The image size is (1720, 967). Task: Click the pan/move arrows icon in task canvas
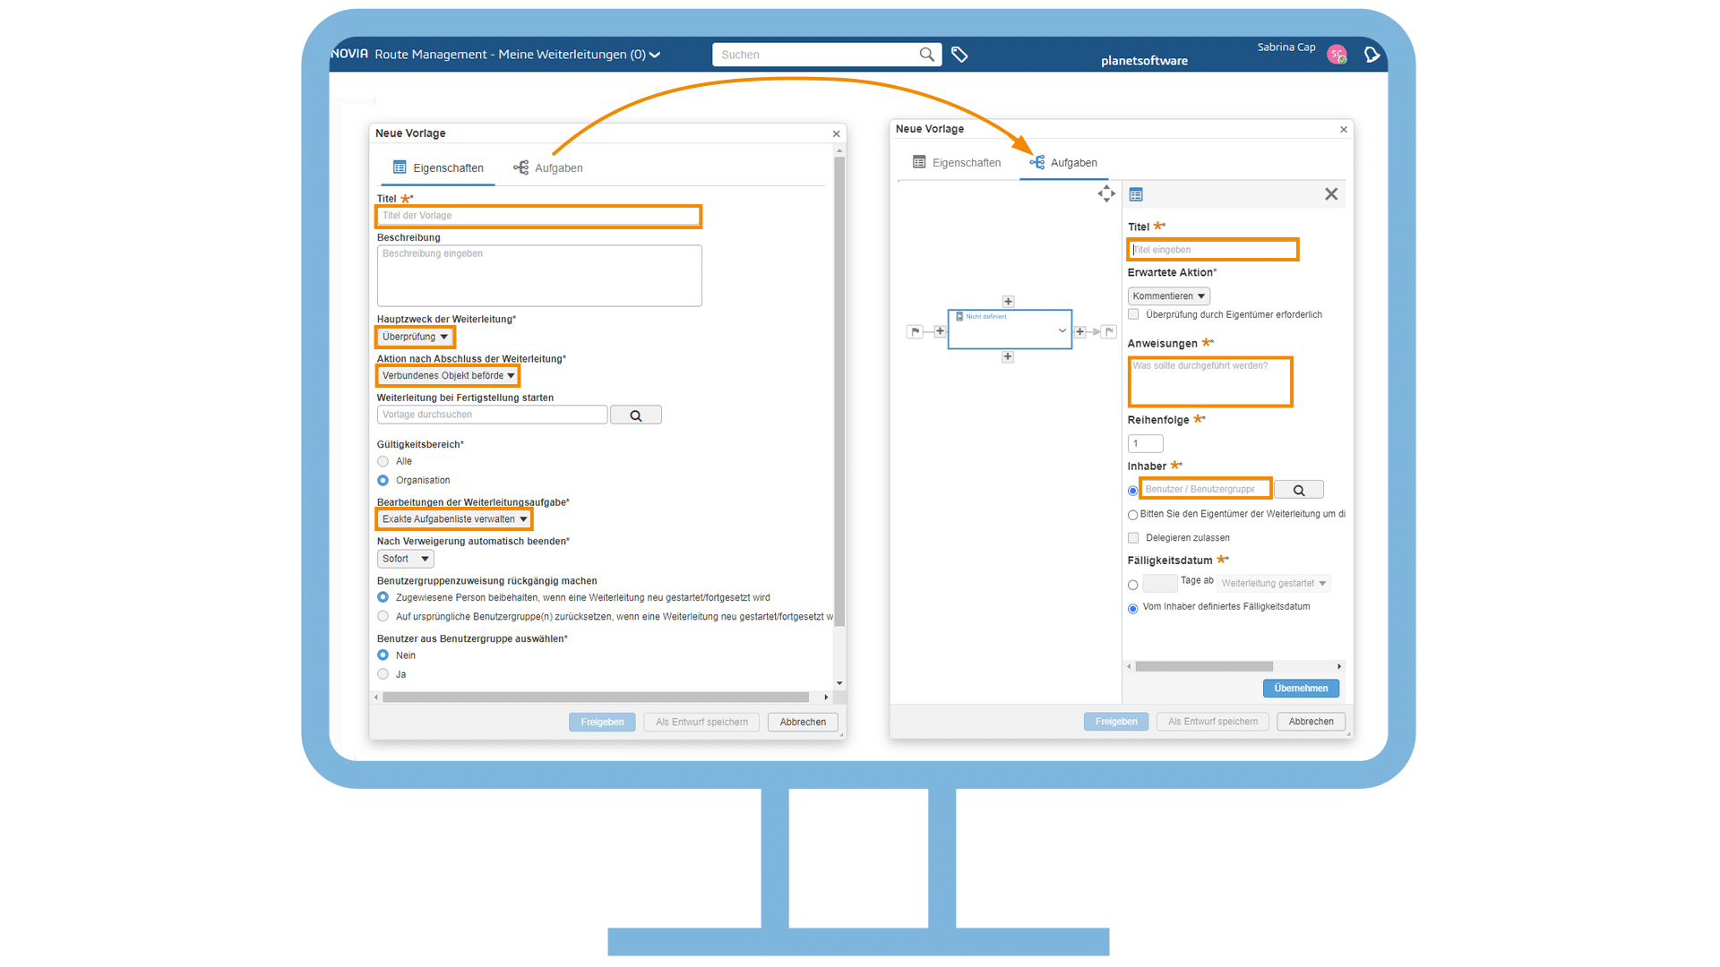click(1106, 194)
